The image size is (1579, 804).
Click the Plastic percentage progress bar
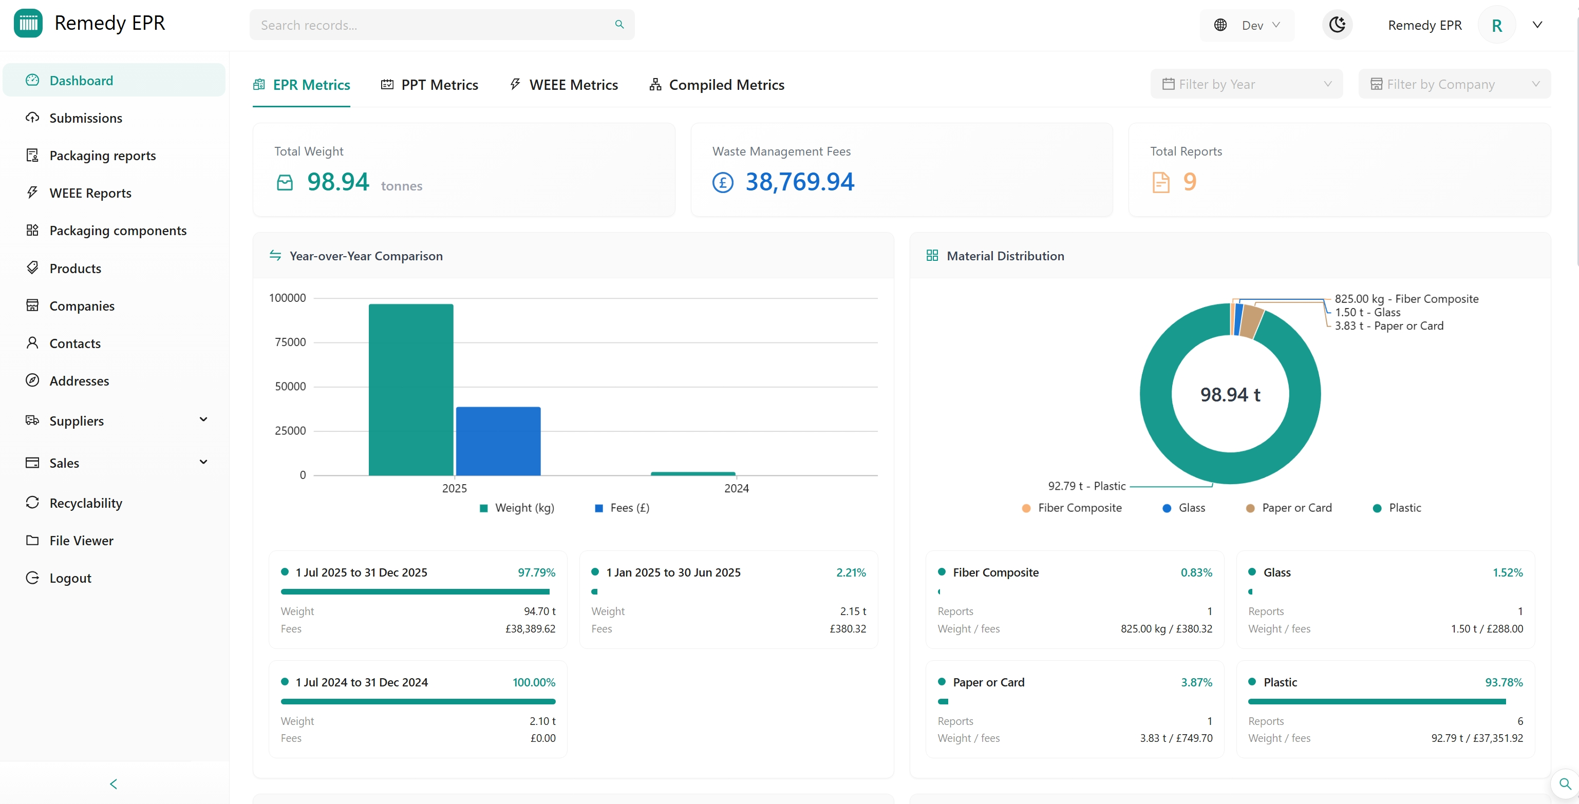[1377, 701]
